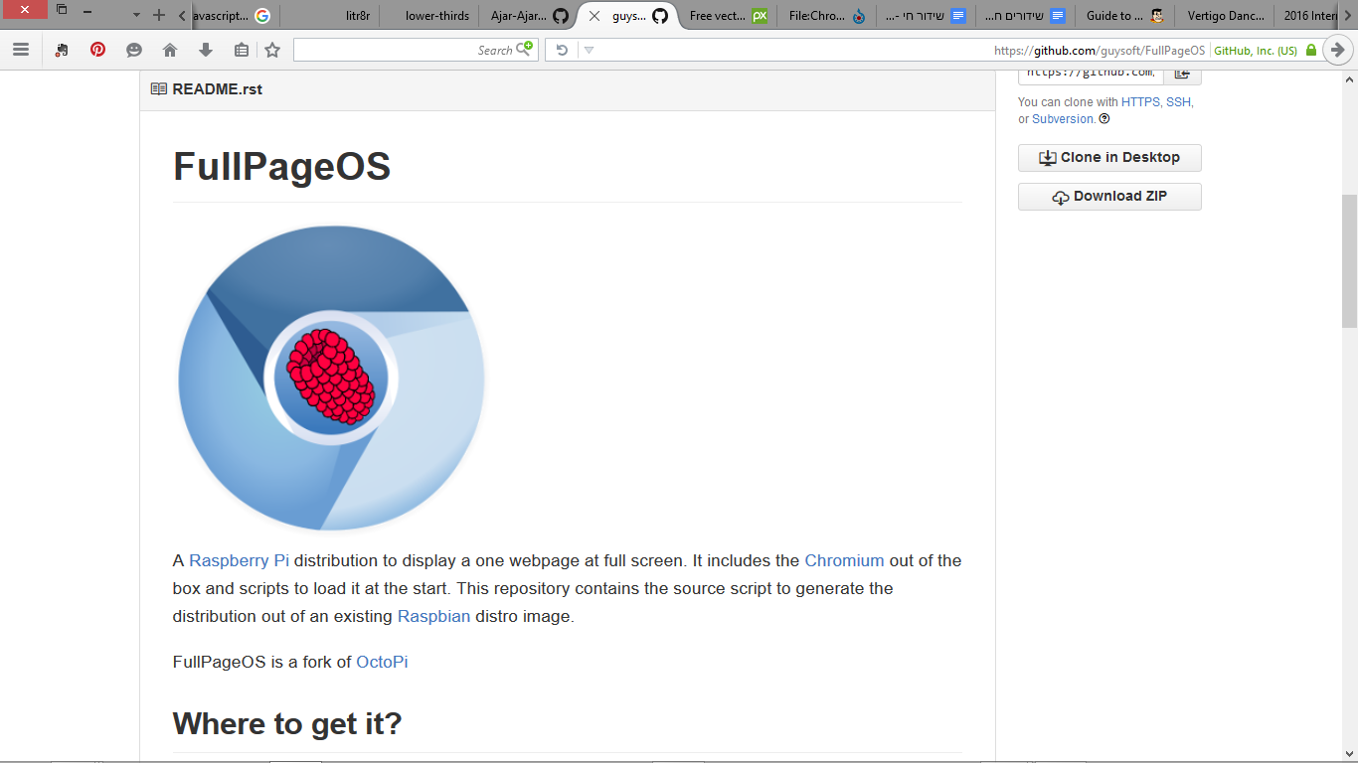Switch to the שידורים Google Docs tab
Screen dimensions: 1358x763
pyautogui.click(x=1025, y=16)
